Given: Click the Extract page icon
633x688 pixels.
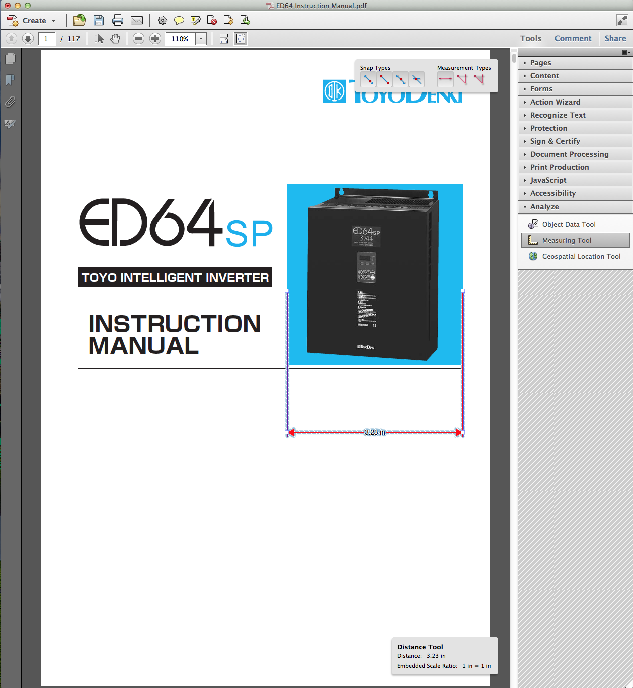Looking at the screenshot, I should pos(245,20).
